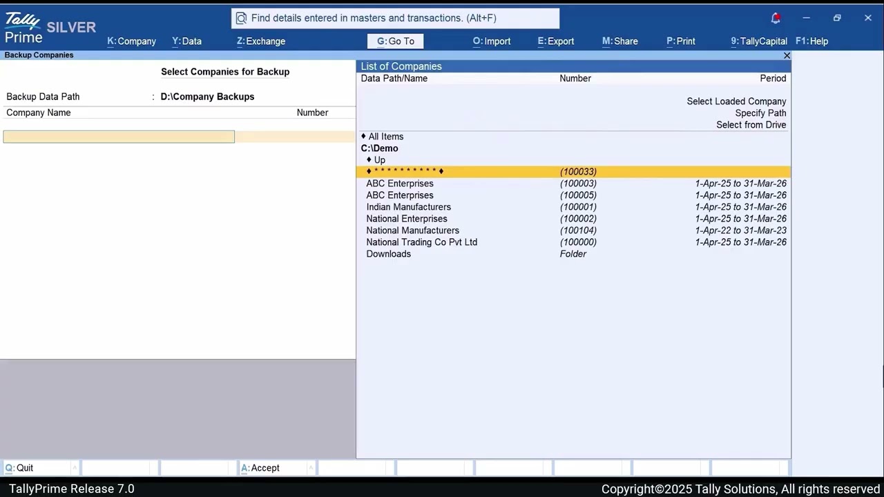Select All Items in company list

coord(385,137)
